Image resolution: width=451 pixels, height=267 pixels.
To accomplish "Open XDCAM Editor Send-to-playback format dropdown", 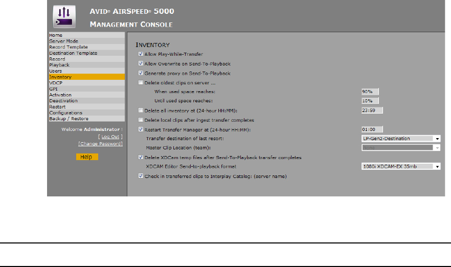I will [x=401, y=166].
